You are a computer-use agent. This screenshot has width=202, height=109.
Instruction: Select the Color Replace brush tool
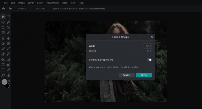pos(8,54)
